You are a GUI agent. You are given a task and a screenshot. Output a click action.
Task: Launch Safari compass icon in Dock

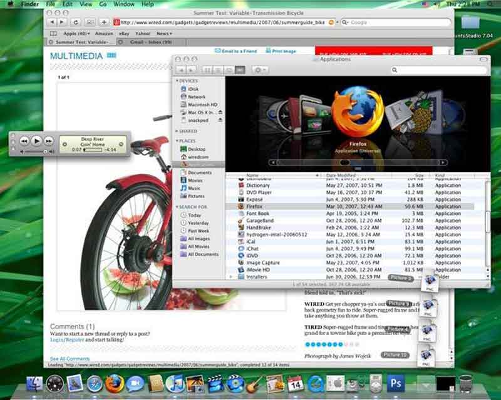pos(95,384)
